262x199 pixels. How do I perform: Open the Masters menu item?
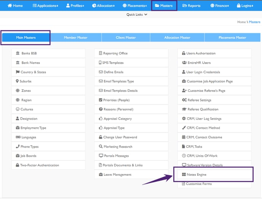[x=164, y=6]
